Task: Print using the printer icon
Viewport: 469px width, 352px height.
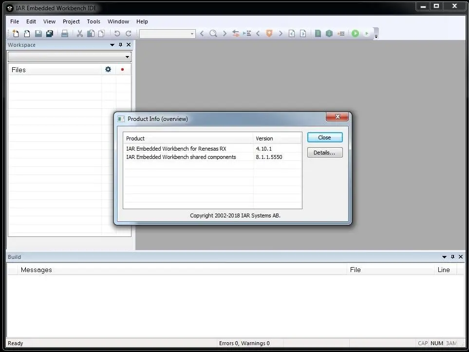Action: 65,34
